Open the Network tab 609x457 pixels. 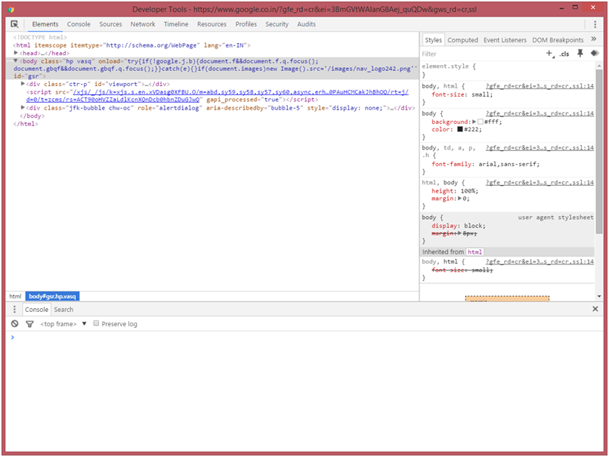(x=143, y=24)
